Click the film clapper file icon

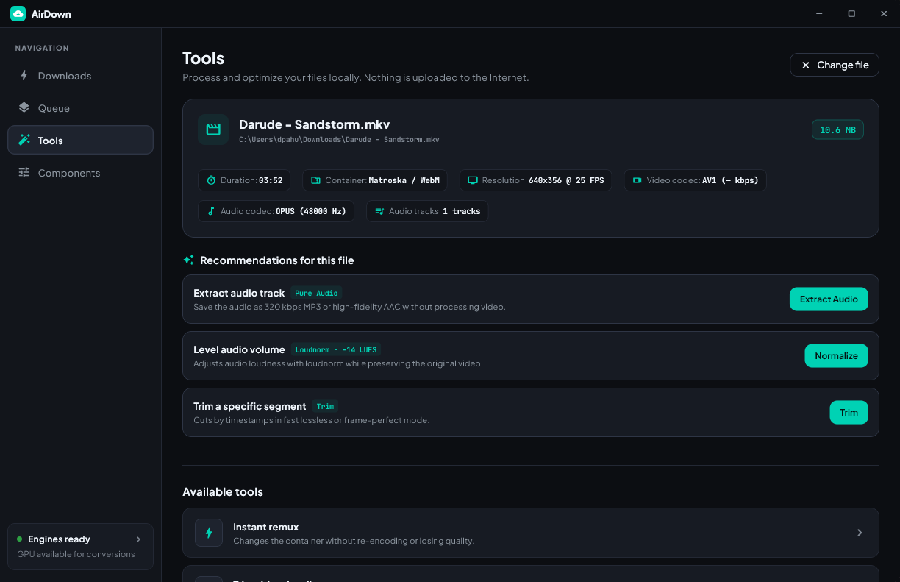[213, 129]
